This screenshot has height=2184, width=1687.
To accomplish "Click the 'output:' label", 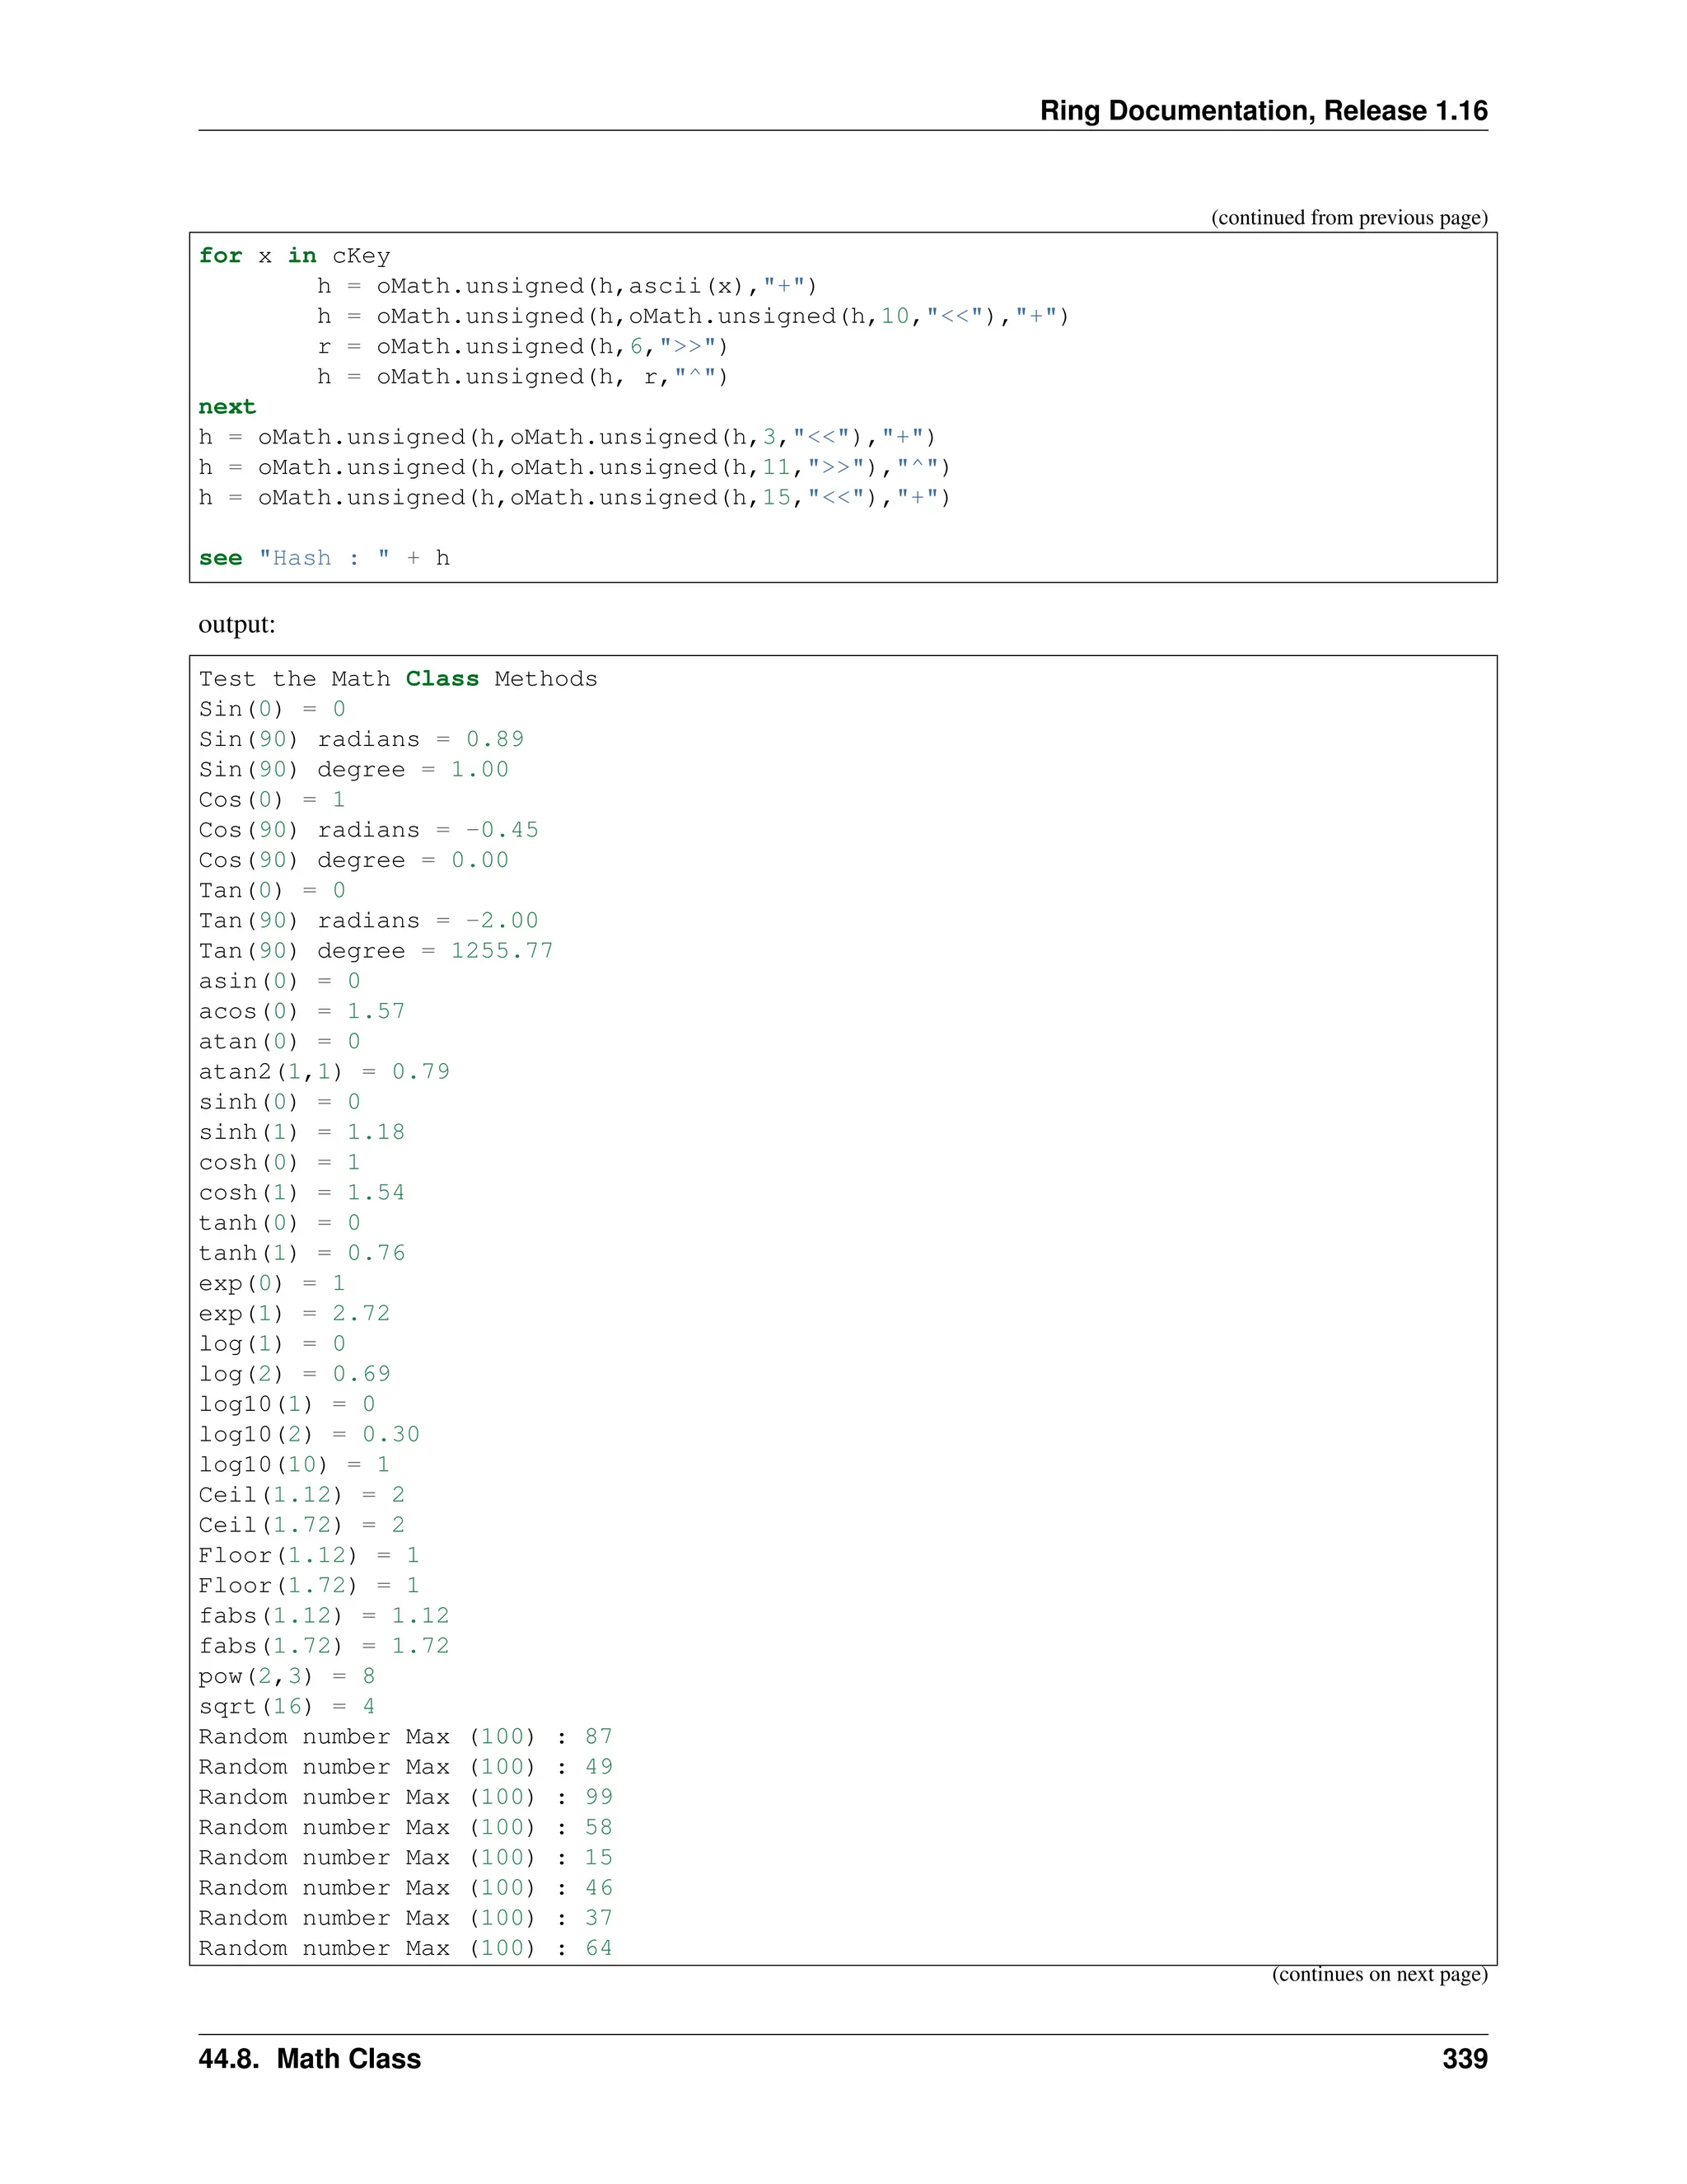I will 237,625.
